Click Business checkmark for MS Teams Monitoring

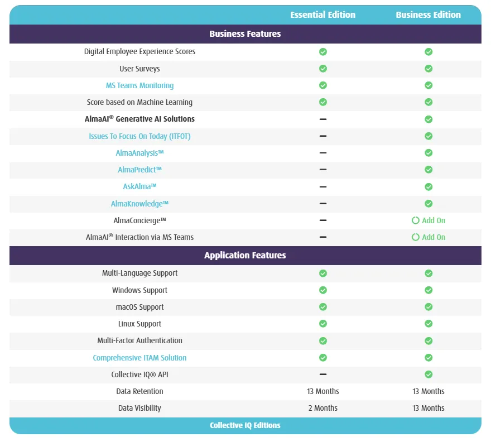pos(428,85)
